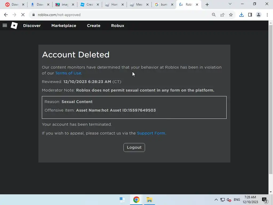Screen dimensions: 273x205
Task: Click the Logout button
Action: pos(134,147)
